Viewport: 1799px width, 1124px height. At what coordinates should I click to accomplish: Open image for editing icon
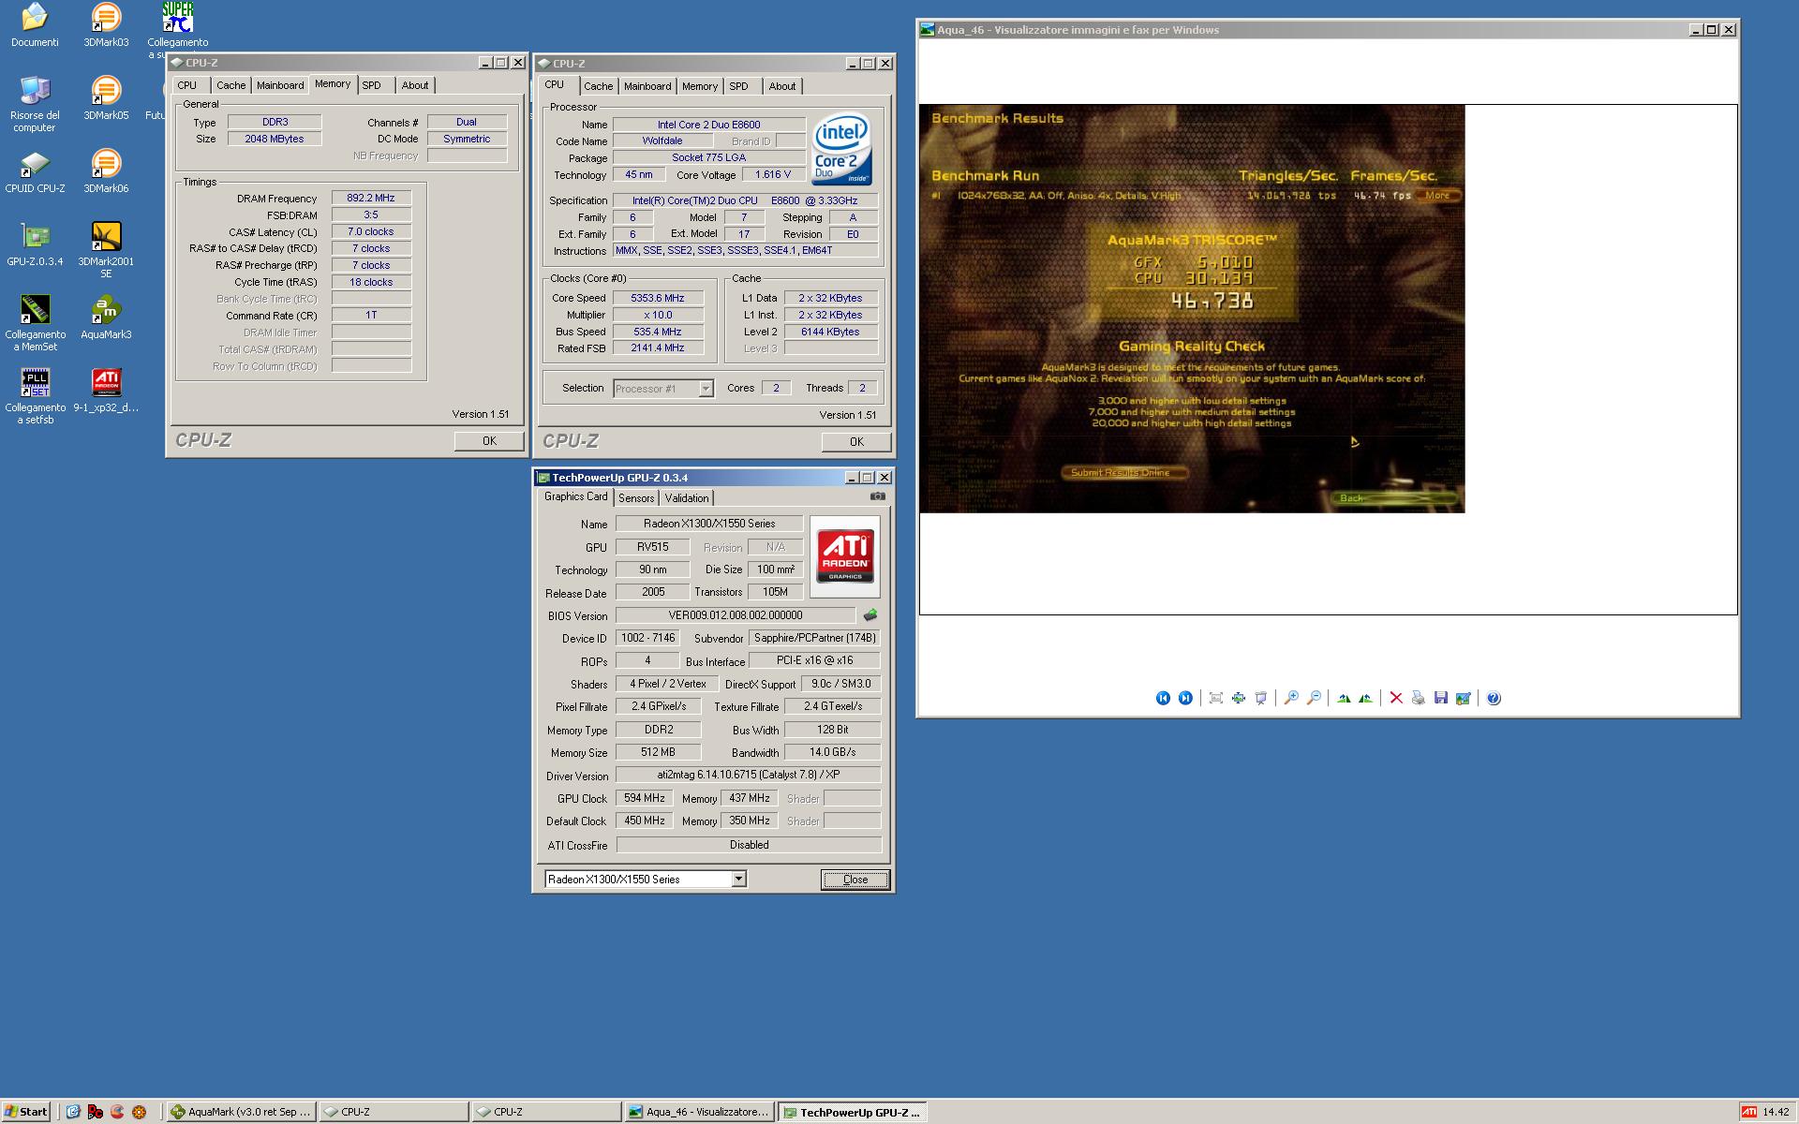click(x=1464, y=698)
